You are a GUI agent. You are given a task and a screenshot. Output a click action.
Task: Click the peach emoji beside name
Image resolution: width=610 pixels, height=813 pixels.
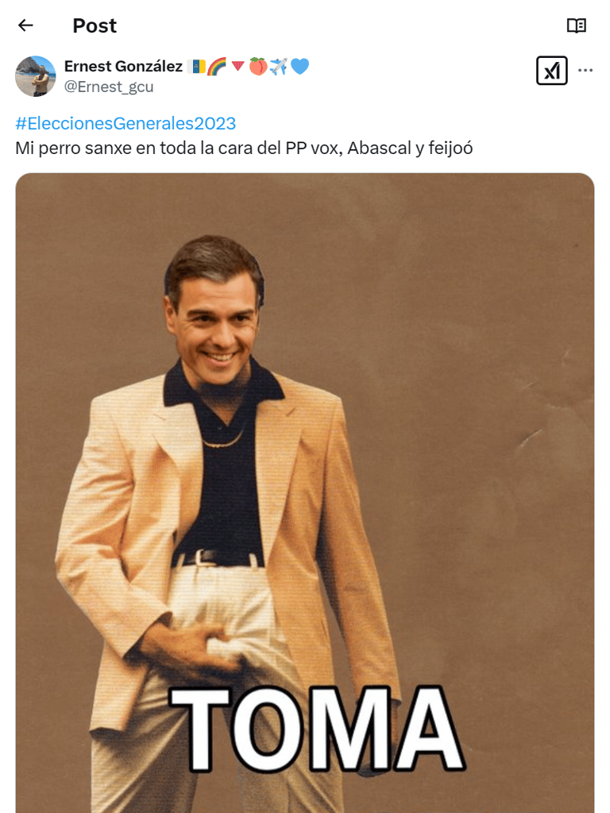click(258, 67)
